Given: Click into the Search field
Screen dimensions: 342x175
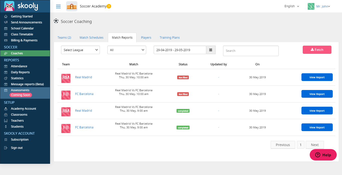Looking at the screenshot, I should point(251,51).
